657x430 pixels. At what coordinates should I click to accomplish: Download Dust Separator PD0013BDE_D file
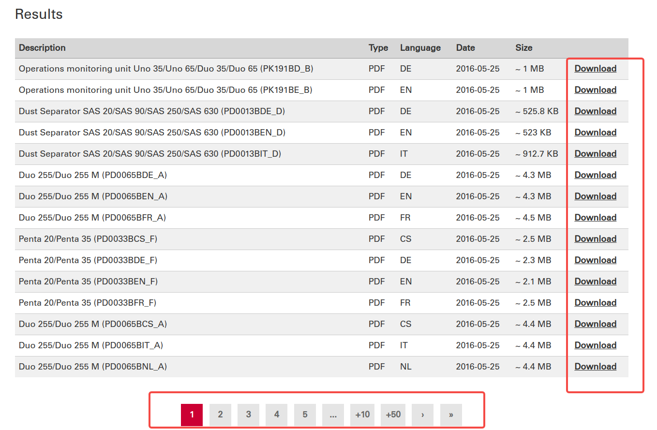[595, 111]
